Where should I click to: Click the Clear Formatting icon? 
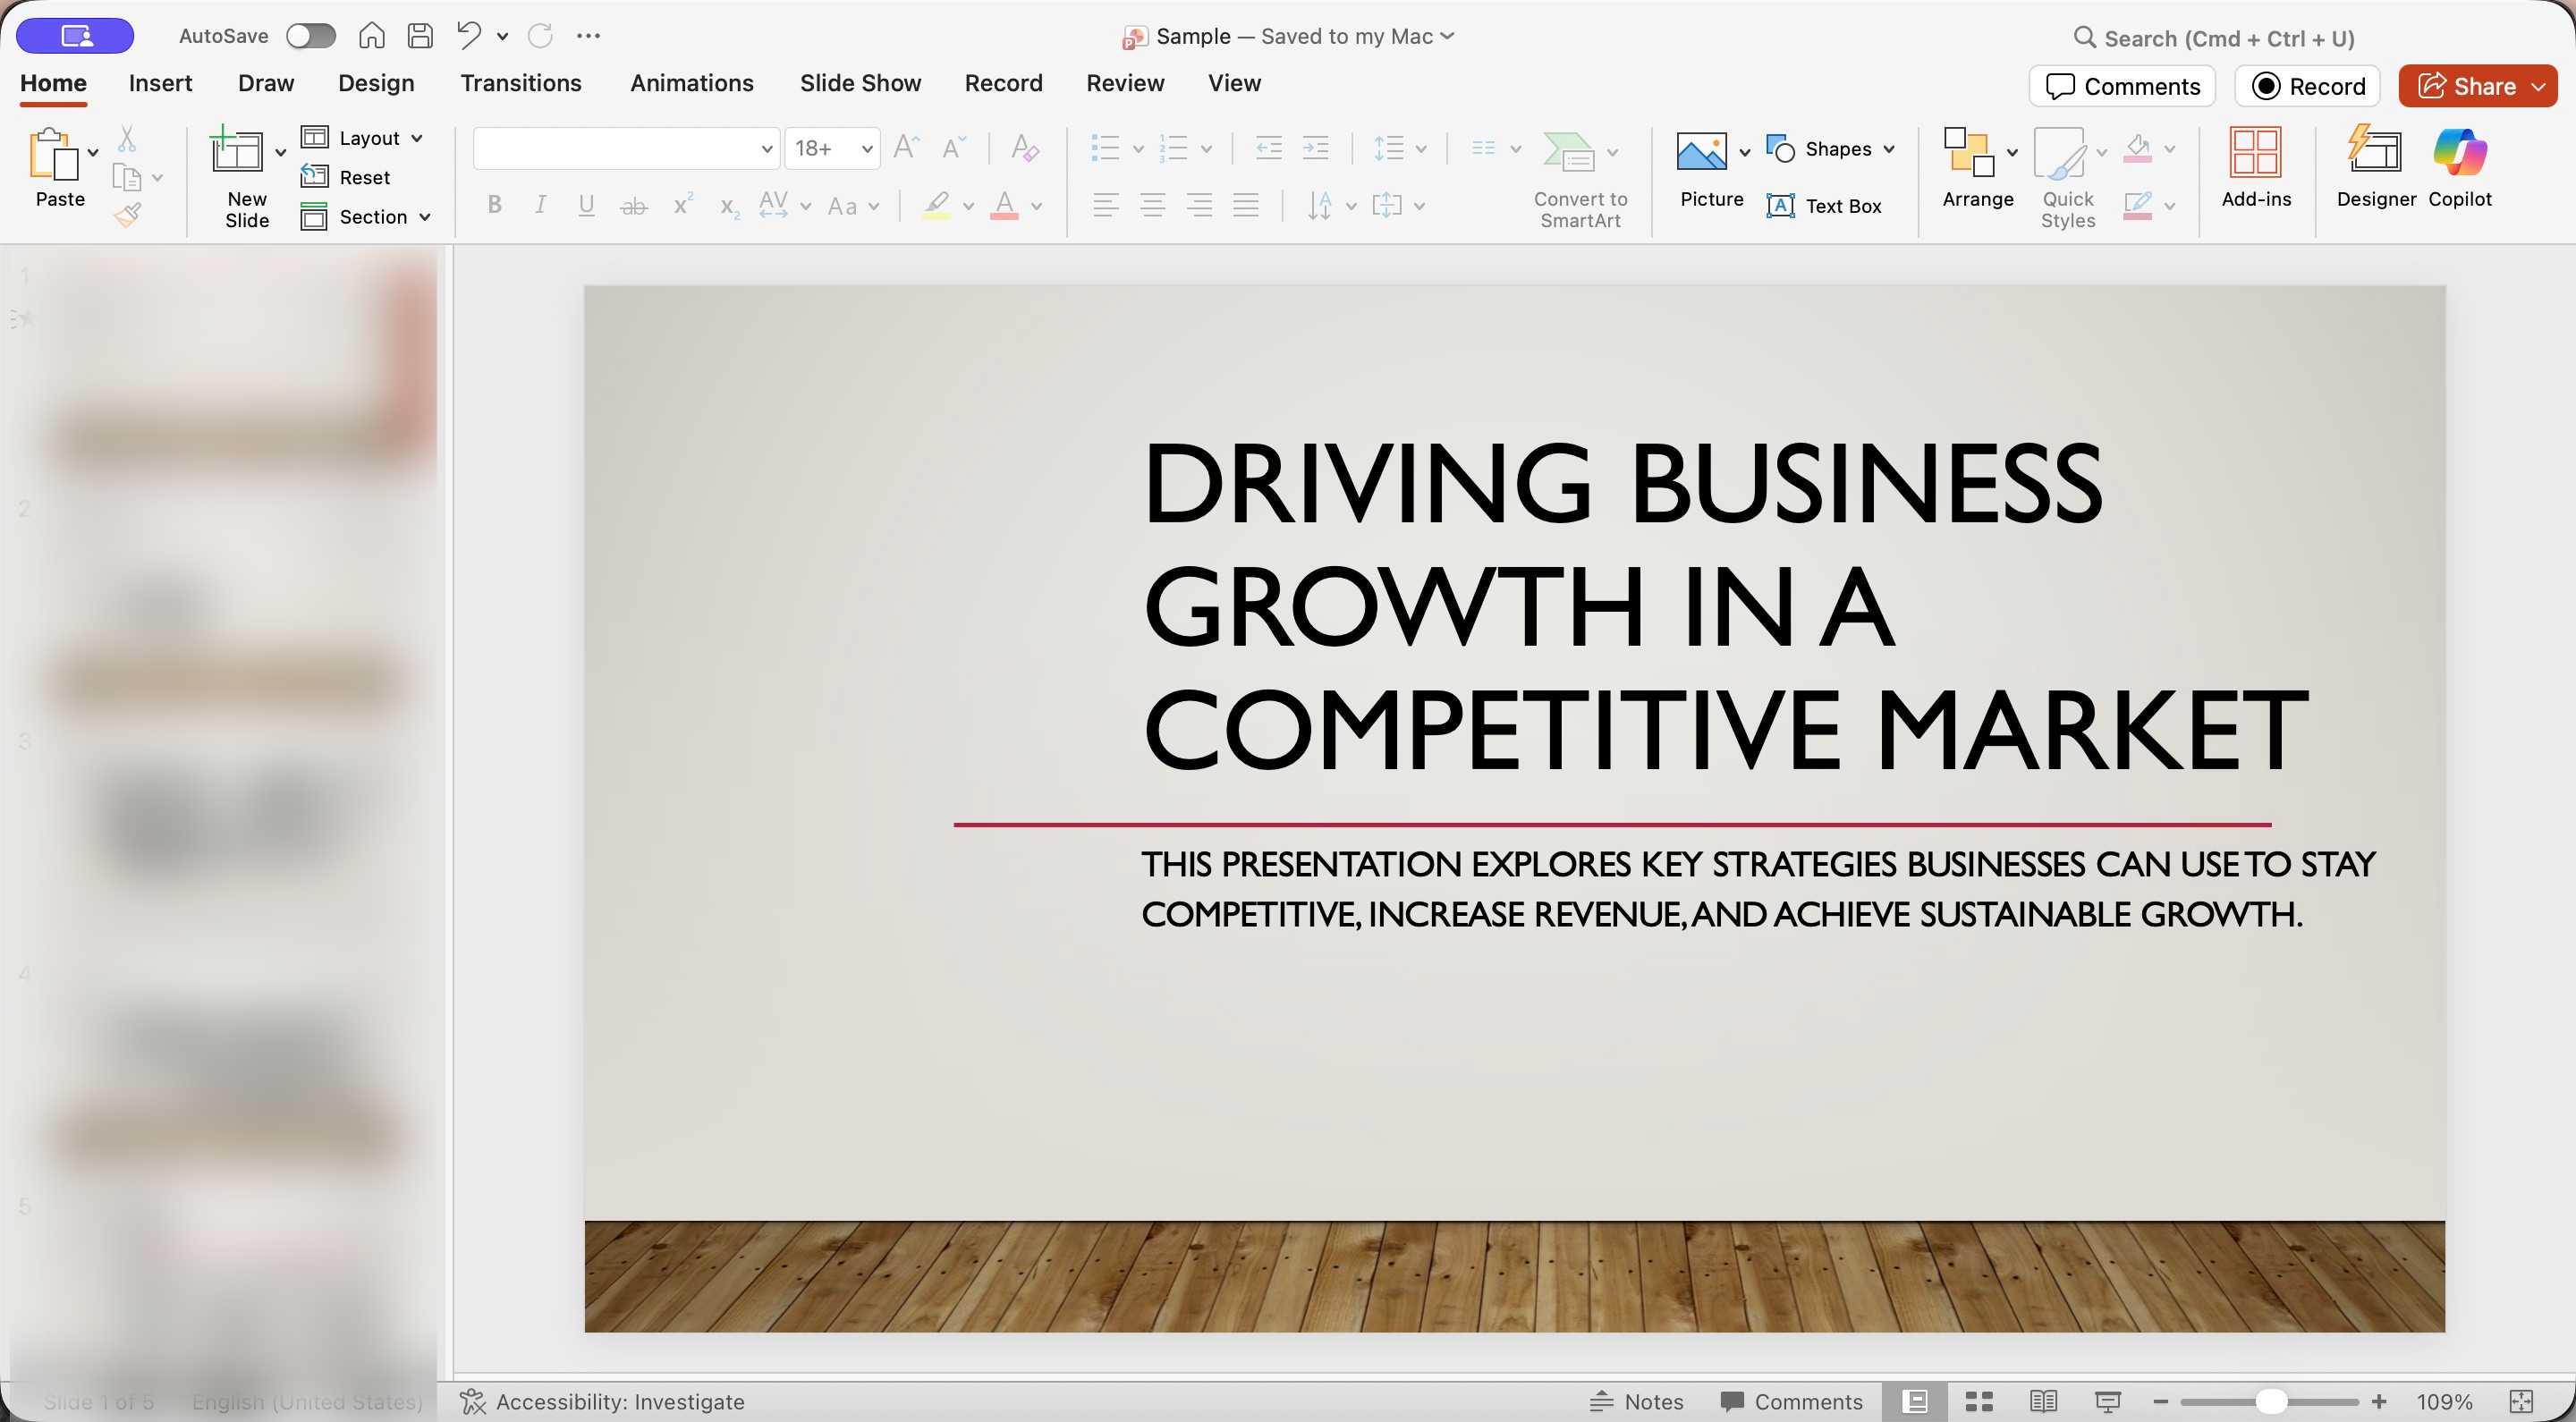(x=1025, y=148)
